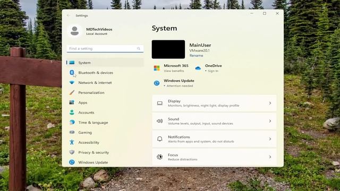This screenshot has height=191, width=340.
Task: Go to Network & internet settings
Action: click(x=105, y=83)
